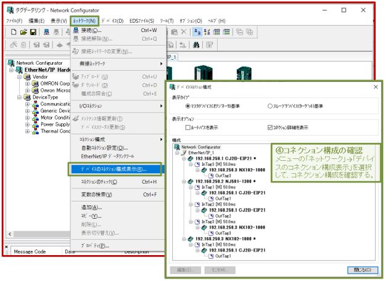Click the New file toolbar icon
The width and height of the screenshot is (385, 281).
tap(14, 32)
